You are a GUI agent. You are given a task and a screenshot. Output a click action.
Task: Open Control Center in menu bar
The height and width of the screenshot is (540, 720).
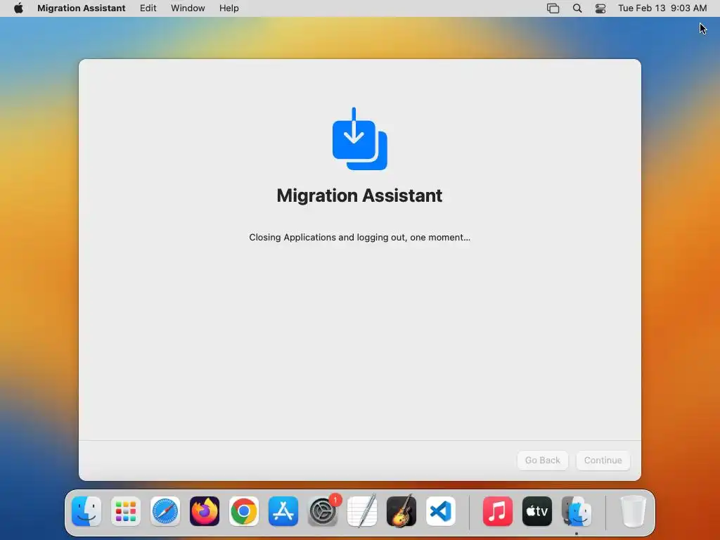[600, 8]
